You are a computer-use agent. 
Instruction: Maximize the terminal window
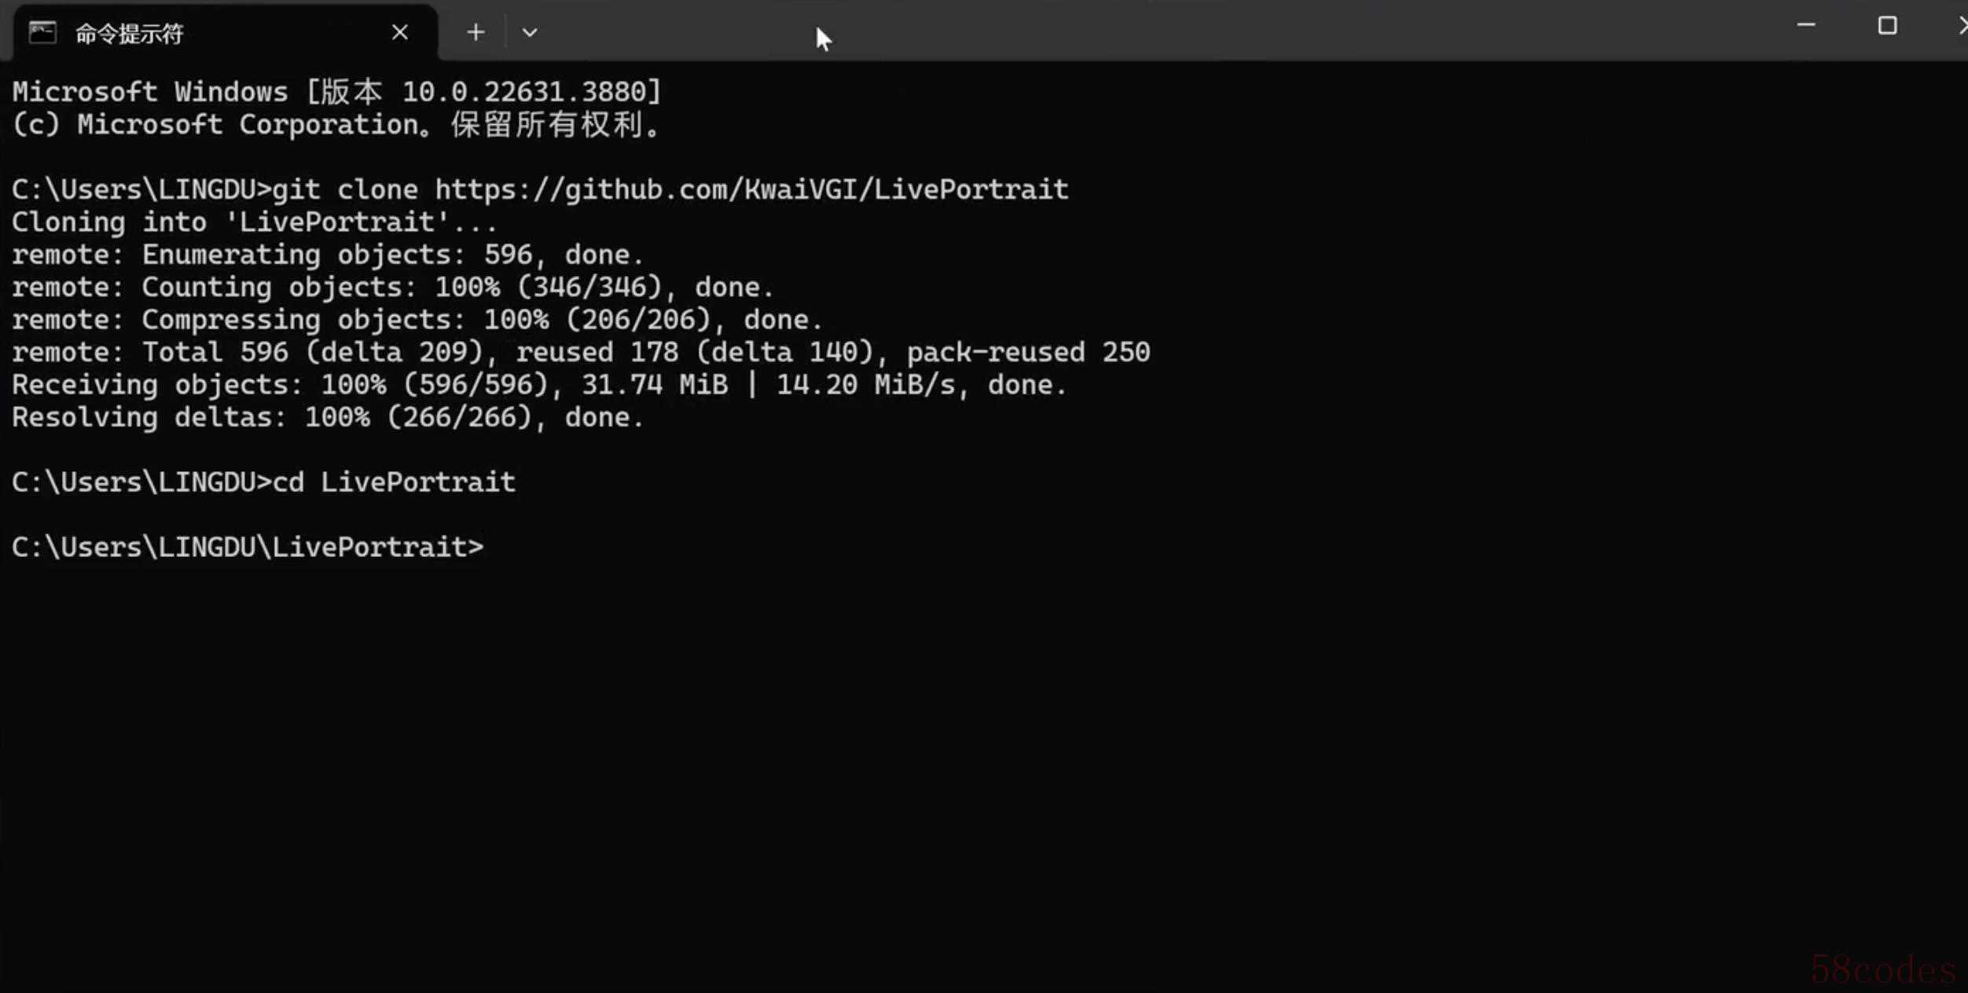(x=1887, y=25)
